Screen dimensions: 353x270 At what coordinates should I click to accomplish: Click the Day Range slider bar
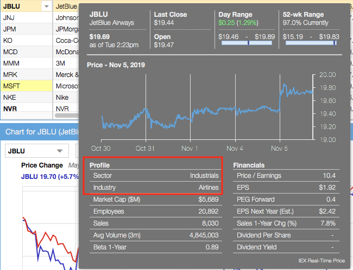pos(247,43)
